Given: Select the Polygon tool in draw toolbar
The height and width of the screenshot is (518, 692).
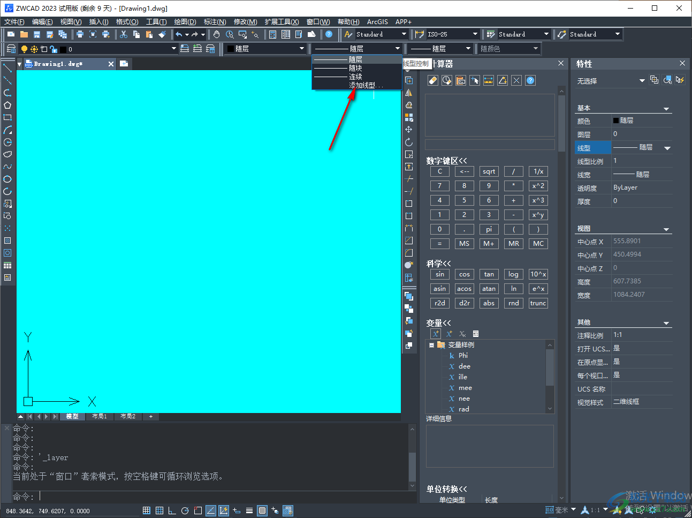Looking at the screenshot, I should (x=7, y=105).
